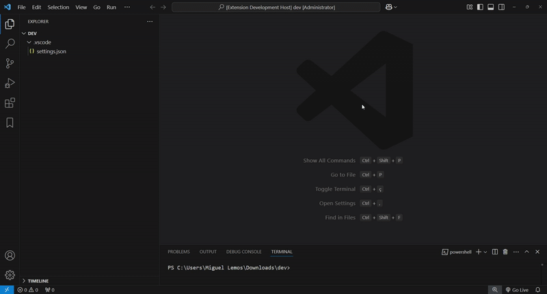The width and height of the screenshot is (547, 294).
Task: Open Explorer views and more actions ellipsis
Action: [150, 22]
